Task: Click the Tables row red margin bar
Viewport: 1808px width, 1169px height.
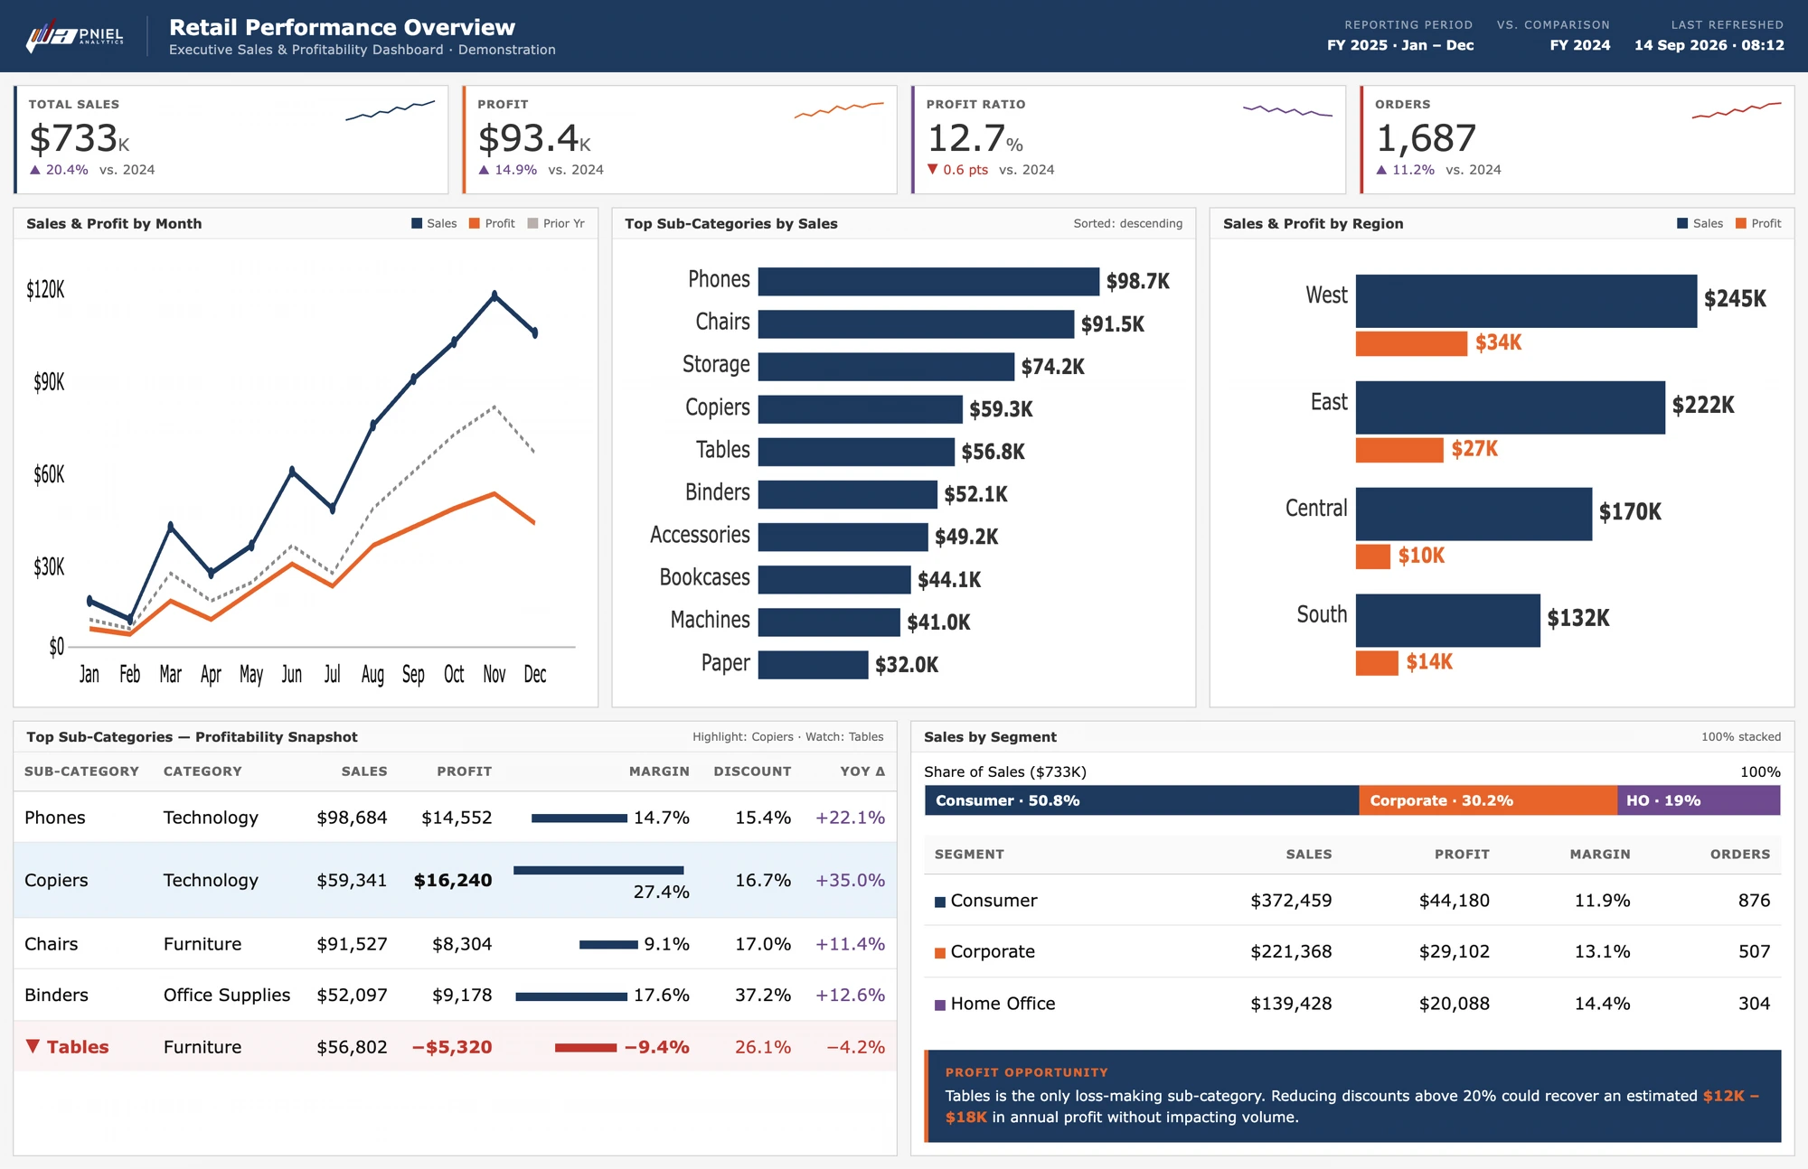Action: [x=586, y=1048]
